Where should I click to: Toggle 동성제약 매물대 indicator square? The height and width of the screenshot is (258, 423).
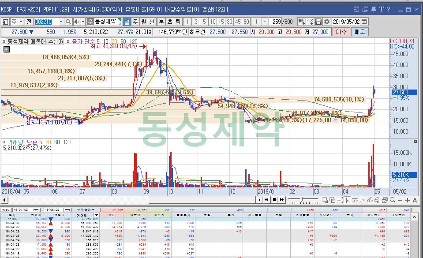pos(4,41)
